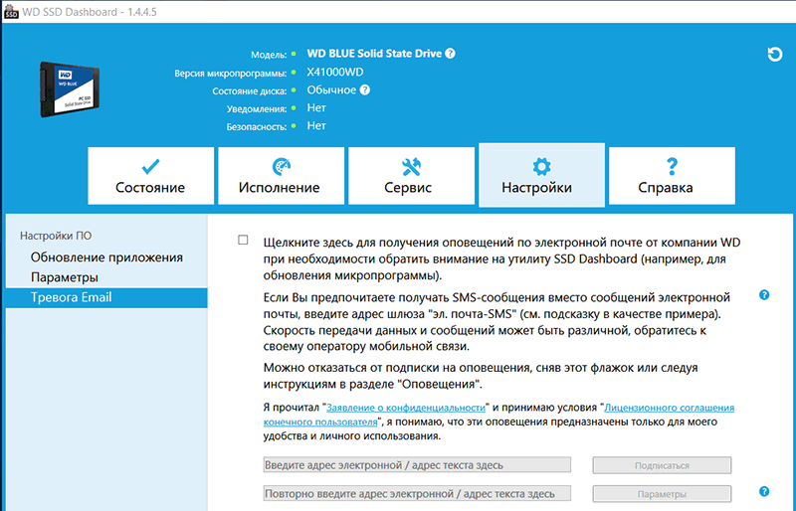
Task: Open the Сервис tab
Action: (x=411, y=176)
